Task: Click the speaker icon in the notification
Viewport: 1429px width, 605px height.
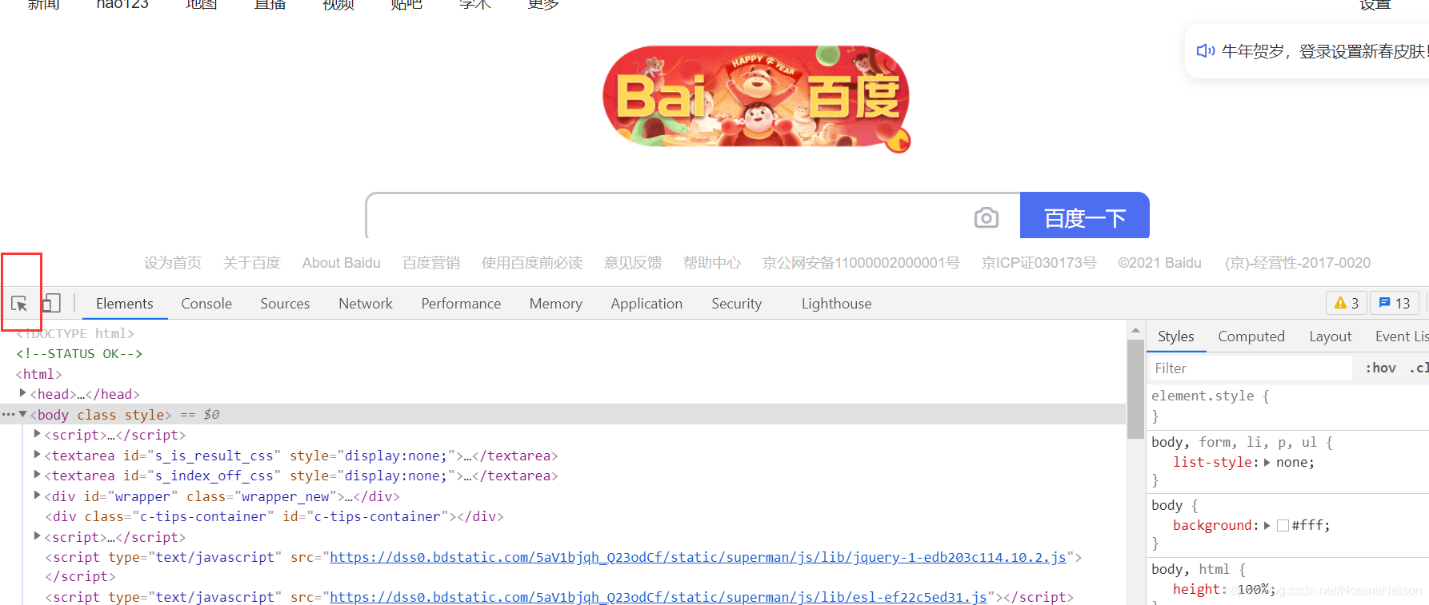Action: point(1205,51)
